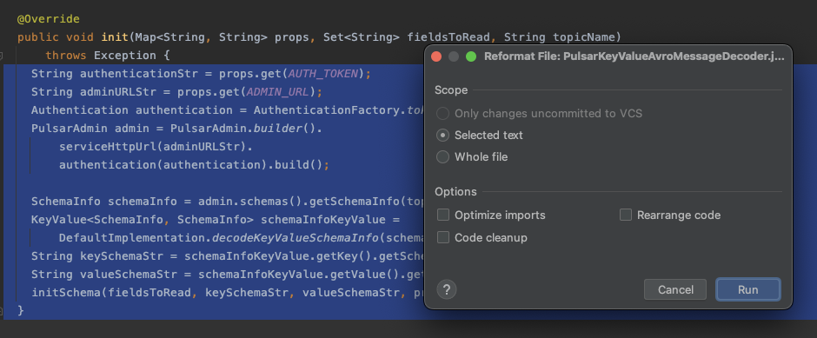Collapse the fold marker beside 'throws Exception' line
Image resolution: width=817 pixels, height=338 pixels.
[x=2, y=56]
